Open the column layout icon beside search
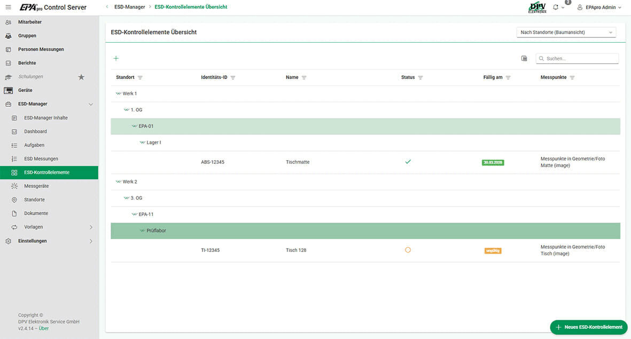The image size is (631, 339). 524,59
